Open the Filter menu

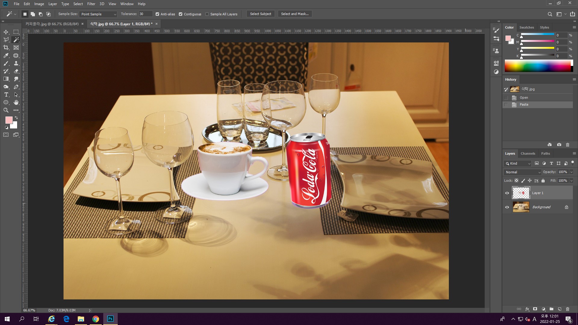click(x=91, y=4)
